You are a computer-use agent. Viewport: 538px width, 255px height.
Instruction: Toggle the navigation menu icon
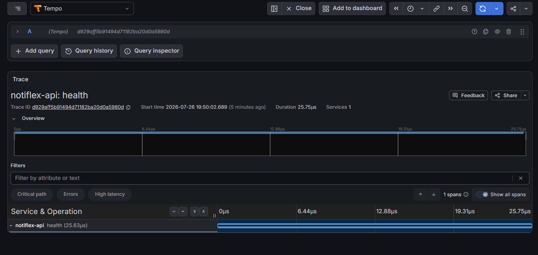[x=17, y=9]
